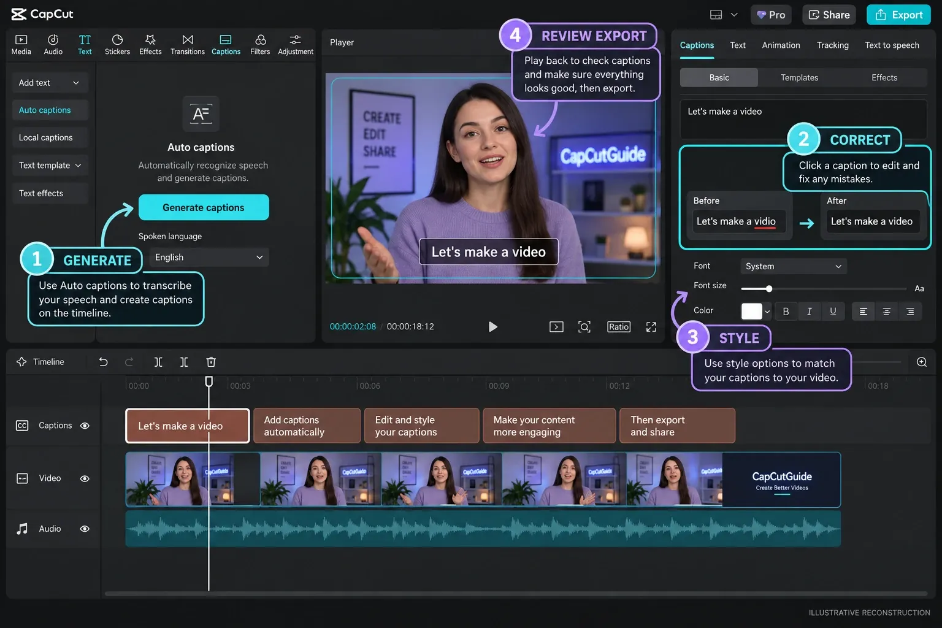Click the caption text input field
This screenshot has width=942, height=628.
[803, 119]
